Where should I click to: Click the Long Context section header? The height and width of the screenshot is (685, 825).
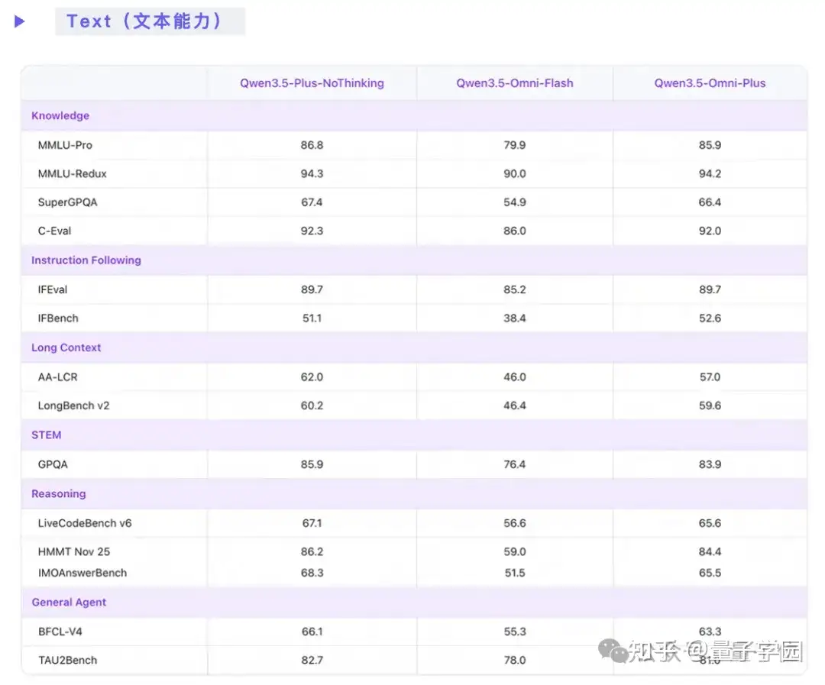click(66, 347)
